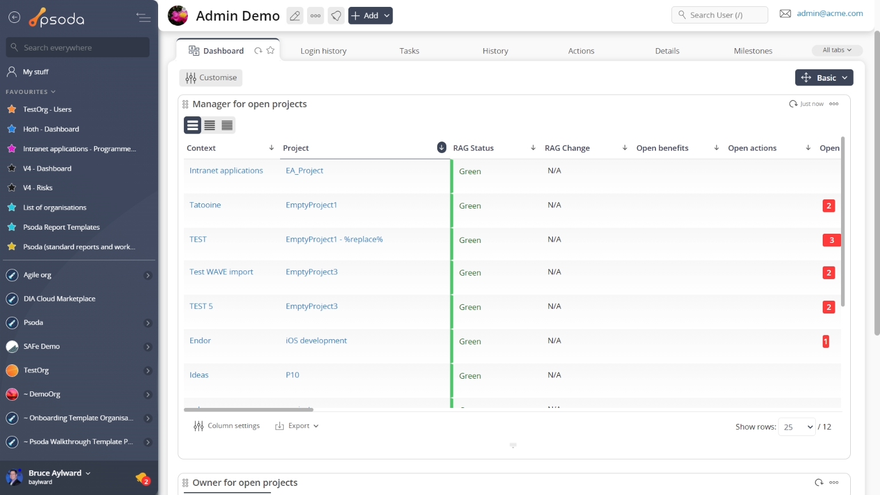The width and height of the screenshot is (880, 495).
Task: Click the red badge 3 in TEST row
Action: (831, 240)
